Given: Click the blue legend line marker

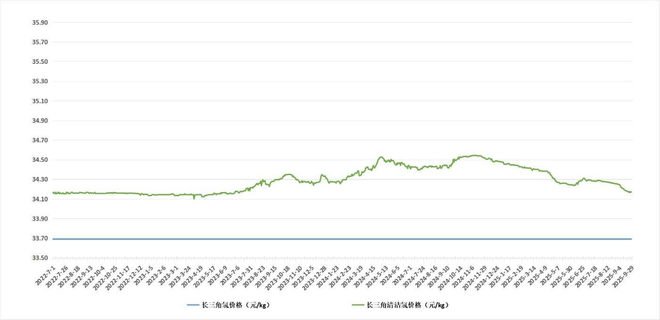Looking at the screenshot, I should pos(193,305).
